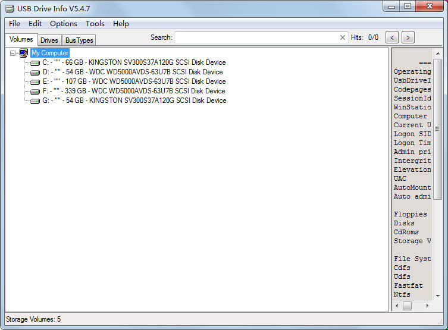The image size is (448, 330).
Task: Select the My Computer tree item
Action: (50, 53)
